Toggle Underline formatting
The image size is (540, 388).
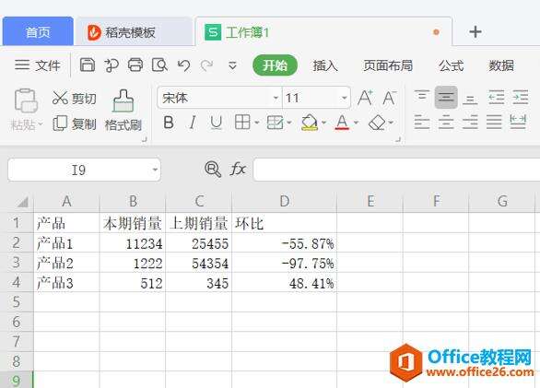tap(216, 123)
